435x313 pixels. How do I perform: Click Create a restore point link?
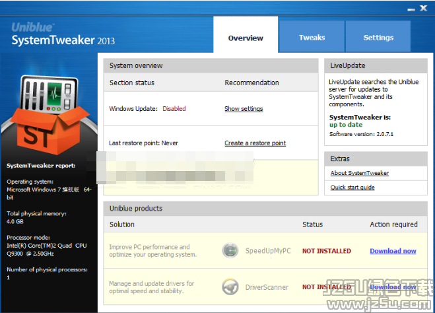click(x=255, y=143)
